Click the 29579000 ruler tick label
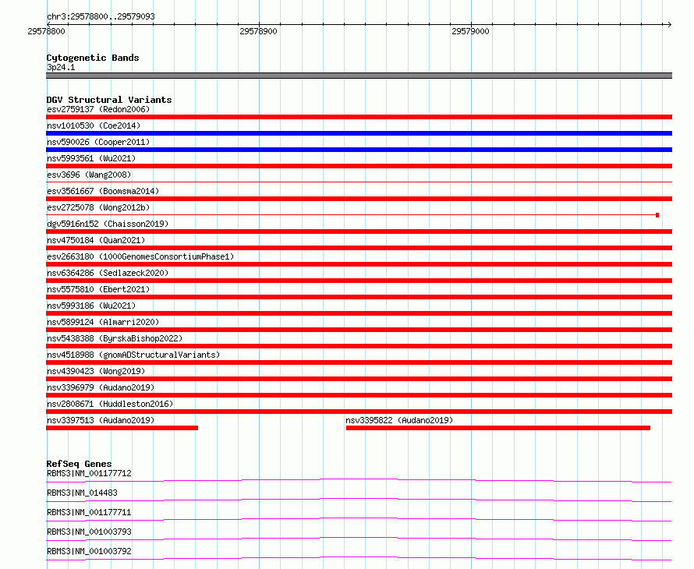The height and width of the screenshot is (569, 694). point(470,31)
